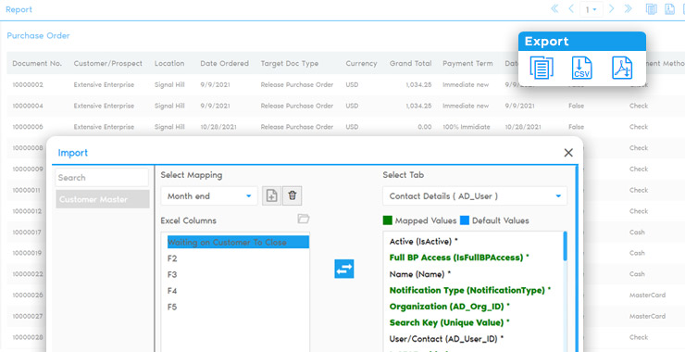Go to the first report page
The height and width of the screenshot is (352, 685).
click(554, 8)
